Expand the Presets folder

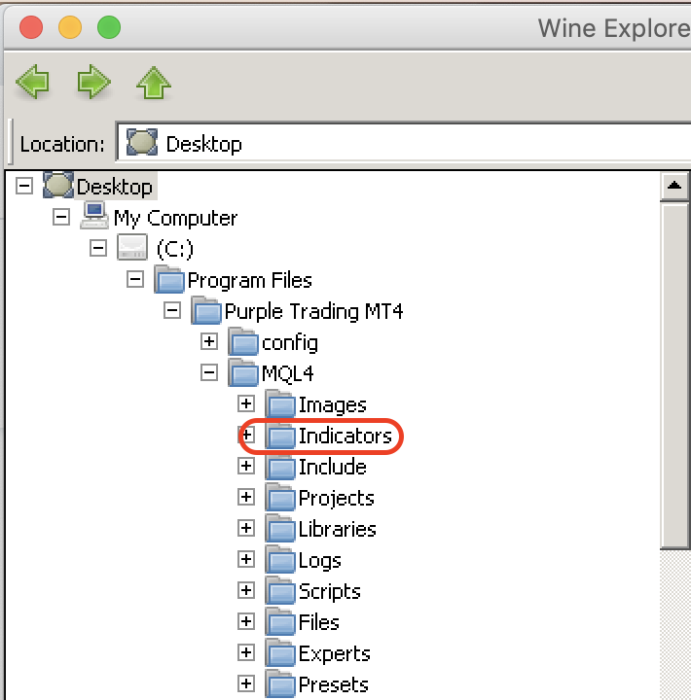pos(246,683)
